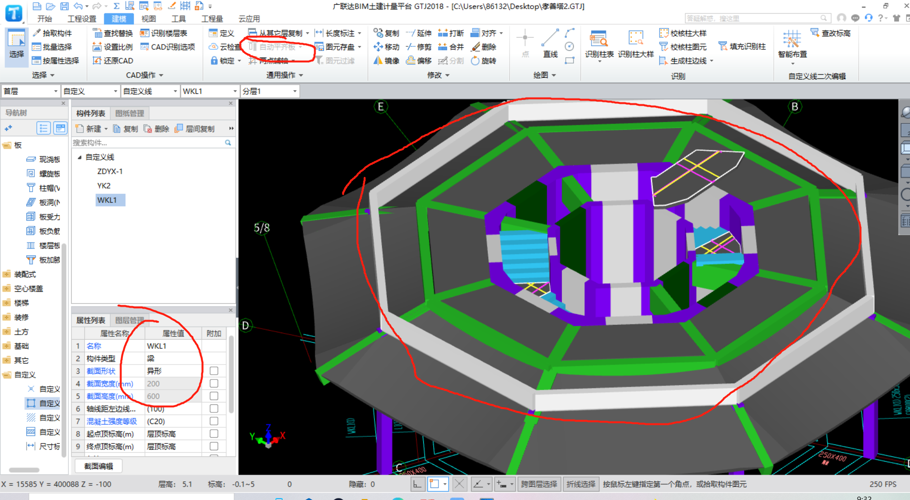Click 层间复制 button

coord(195,129)
